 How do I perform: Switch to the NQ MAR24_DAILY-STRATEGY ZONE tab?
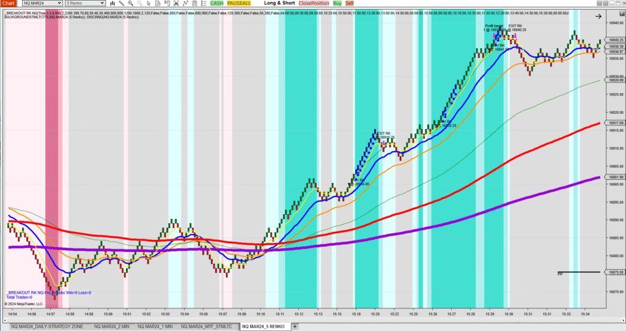[x=46, y=327]
